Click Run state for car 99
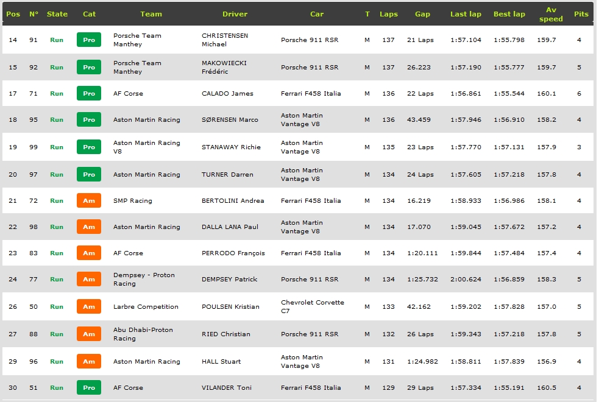This screenshot has width=599, height=402. 57,147
